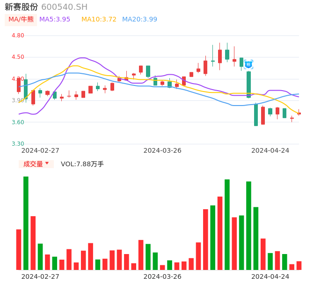Viewport: 321px width, 283px height.
Task: Select the leftmost red volume bar
Action: [19, 249]
